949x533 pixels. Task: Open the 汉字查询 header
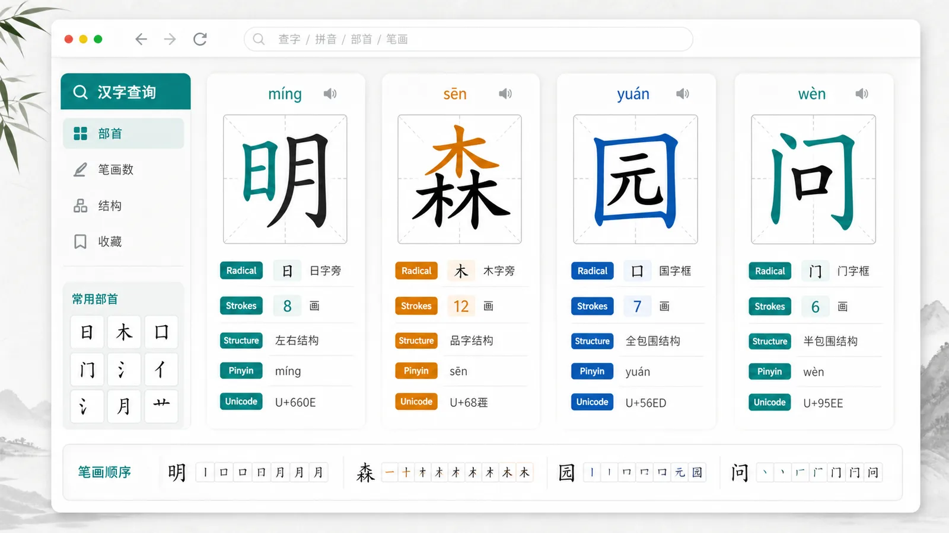pyautogui.click(x=126, y=92)
